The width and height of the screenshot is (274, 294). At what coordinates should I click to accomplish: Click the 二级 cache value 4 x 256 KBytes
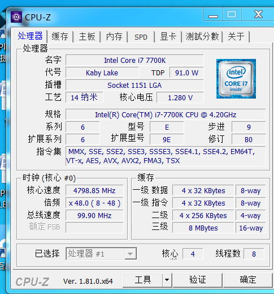click(x=203, y=215)
